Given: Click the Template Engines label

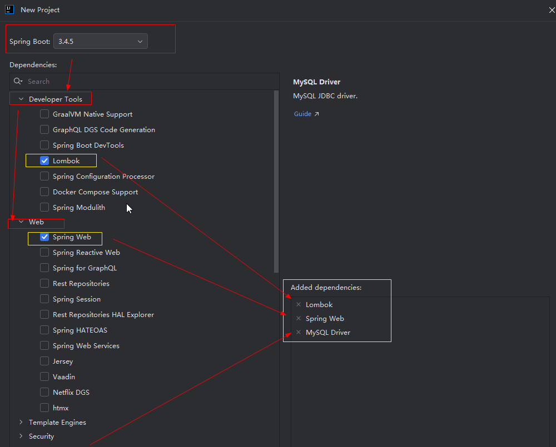Looking at the screenshot, I should coord(57,422).
